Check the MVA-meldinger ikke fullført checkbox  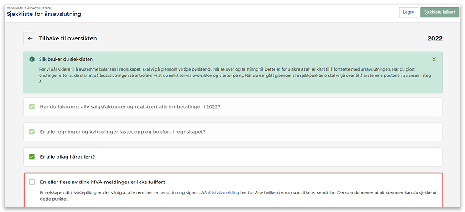32,182
